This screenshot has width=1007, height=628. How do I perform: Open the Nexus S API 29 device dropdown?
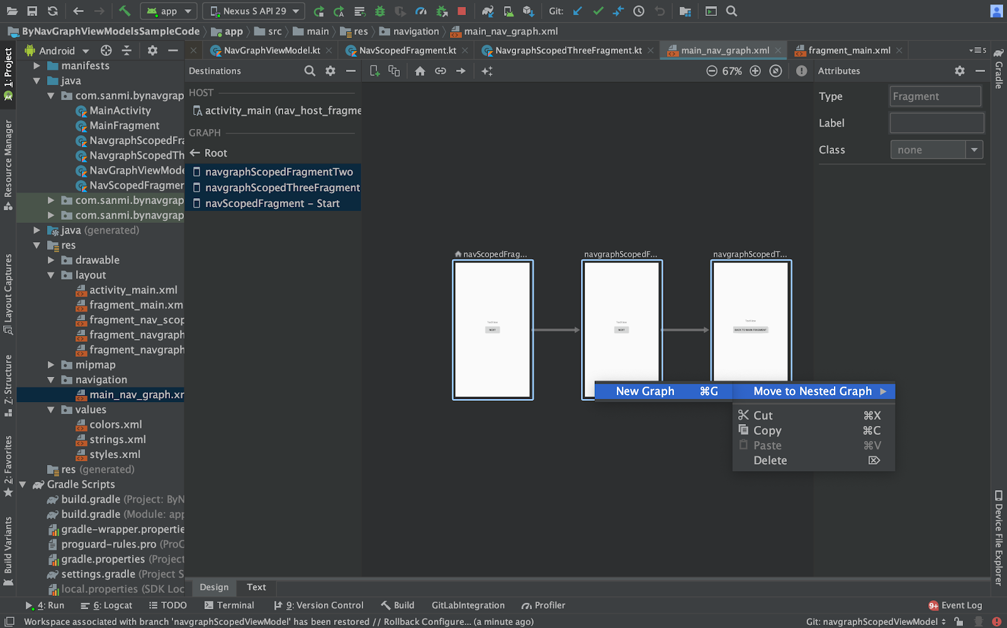pyautogui.click(x=254, y=11)
